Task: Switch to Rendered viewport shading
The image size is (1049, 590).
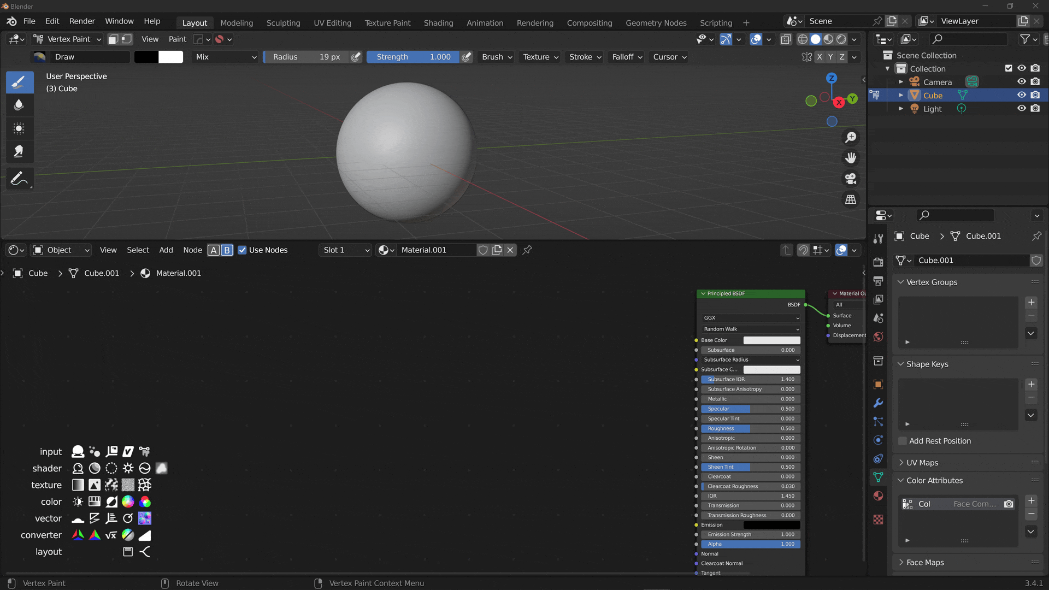Action: pos(841,39)
